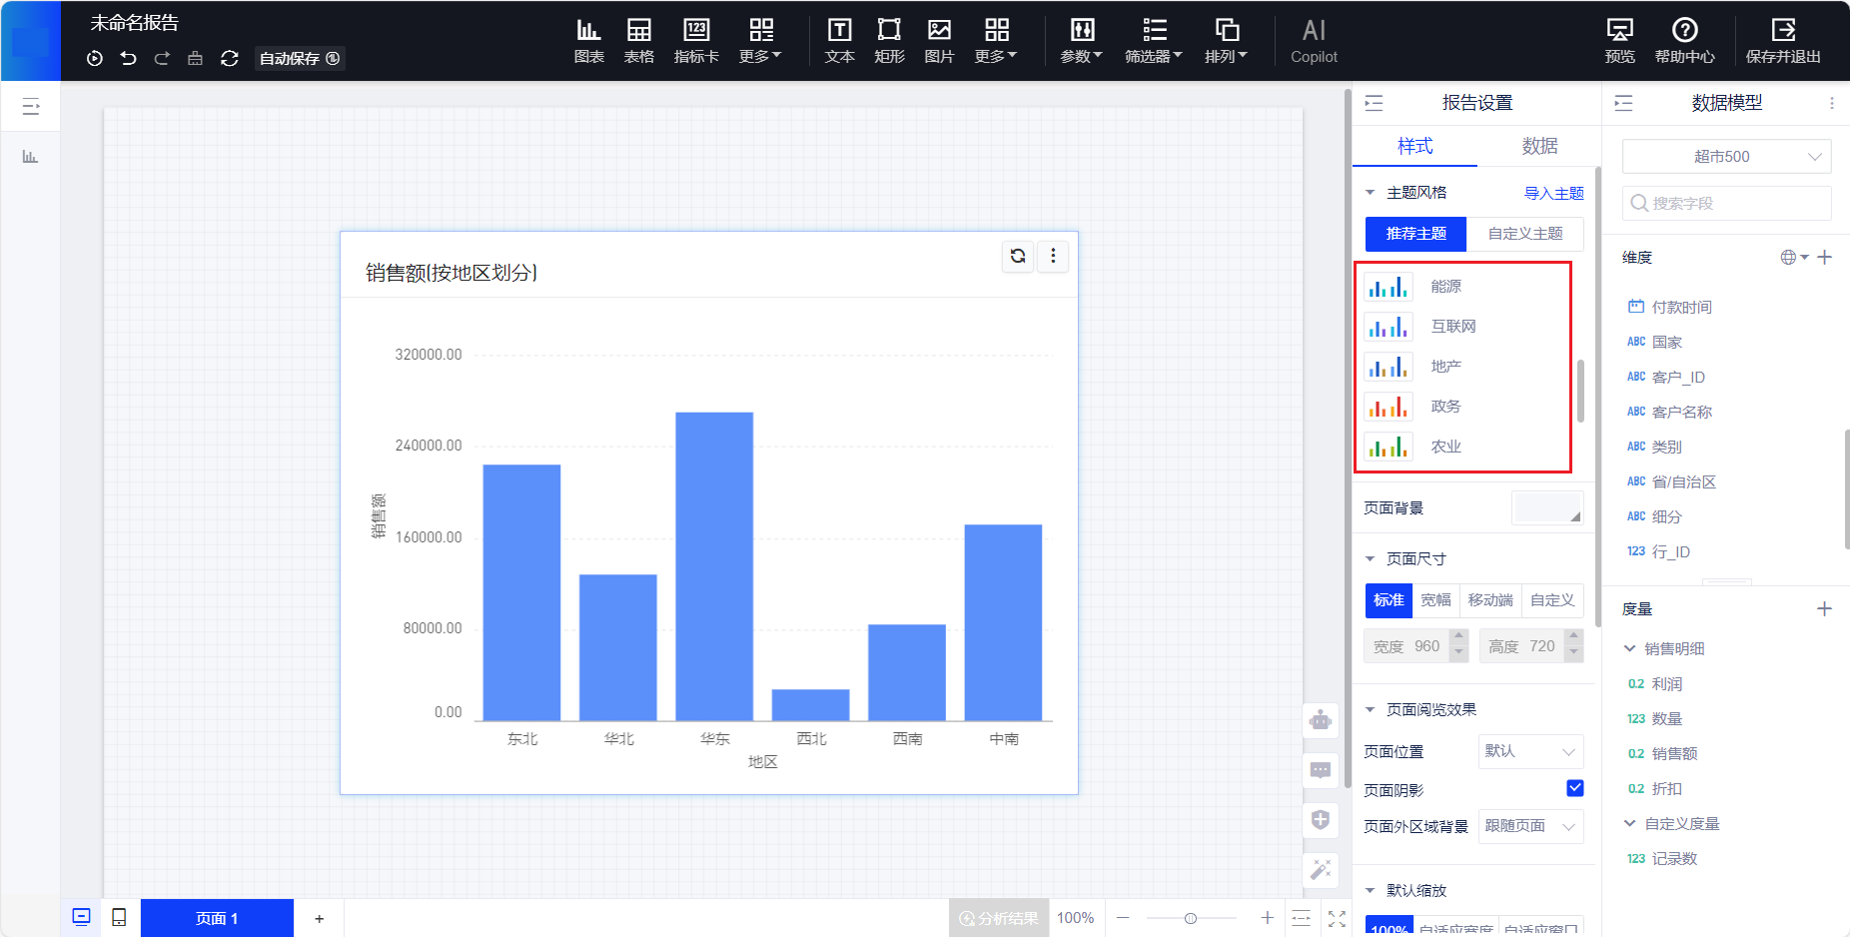Insert a 图片 image component
The image size is (1850, 937).
point(938,41)
